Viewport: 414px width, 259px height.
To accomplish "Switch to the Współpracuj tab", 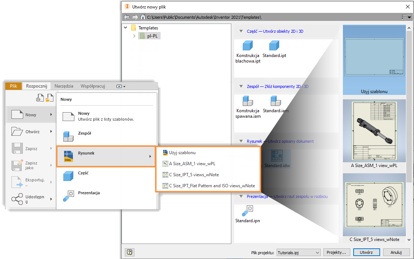I will coord(93,86).
